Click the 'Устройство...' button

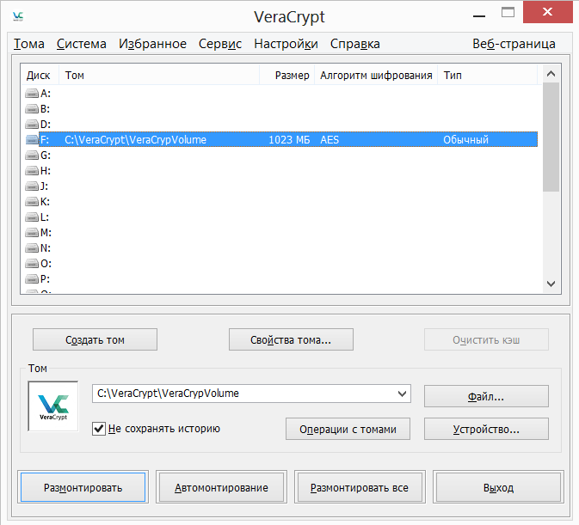[x=486, y=429]
